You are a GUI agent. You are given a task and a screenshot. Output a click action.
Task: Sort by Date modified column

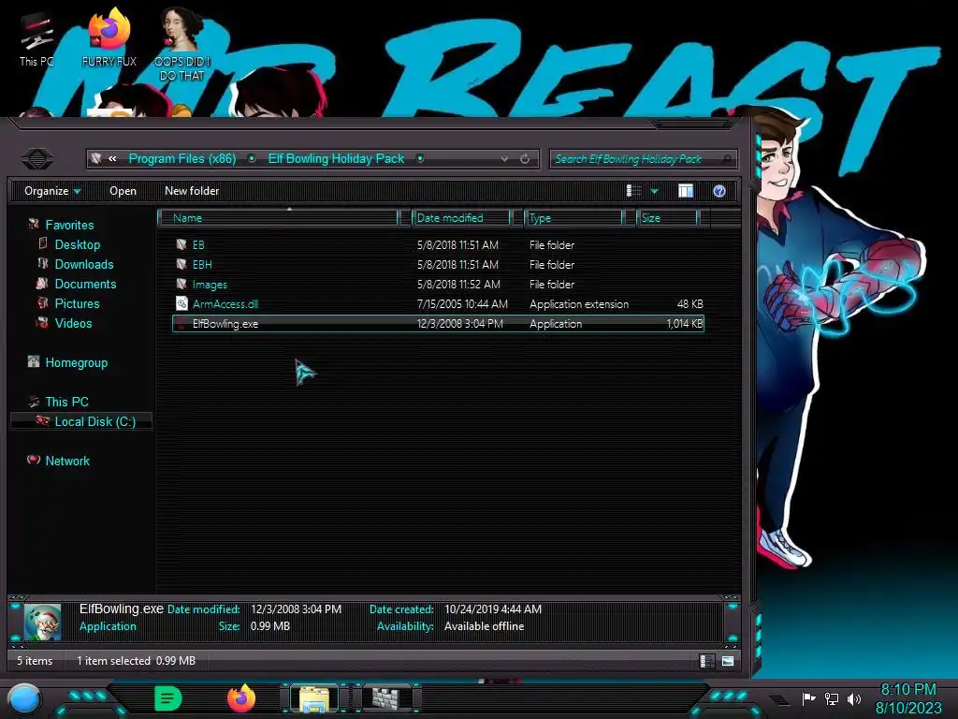point(461,217)
